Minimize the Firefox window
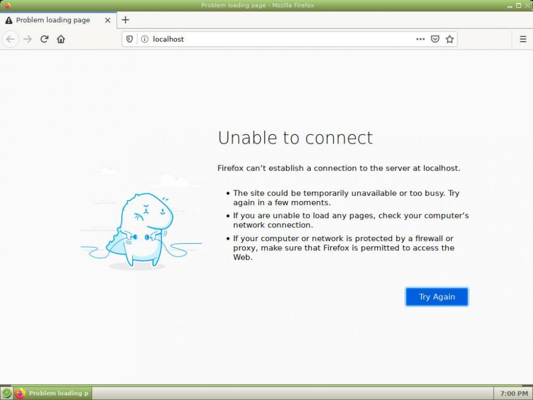 pos(510,6)
